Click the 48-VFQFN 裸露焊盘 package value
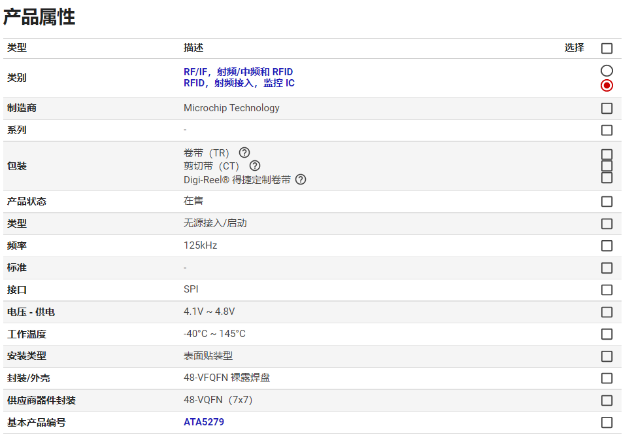 pyautogui.click(x=227, y=378)
